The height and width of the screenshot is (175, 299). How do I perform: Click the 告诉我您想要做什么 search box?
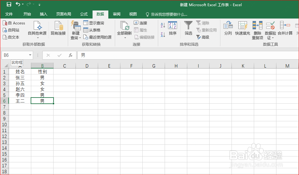(167, 14)
